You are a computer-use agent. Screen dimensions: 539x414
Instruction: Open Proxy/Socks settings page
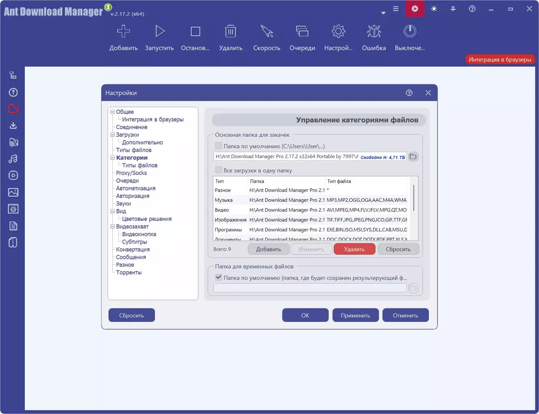(131, 173)
